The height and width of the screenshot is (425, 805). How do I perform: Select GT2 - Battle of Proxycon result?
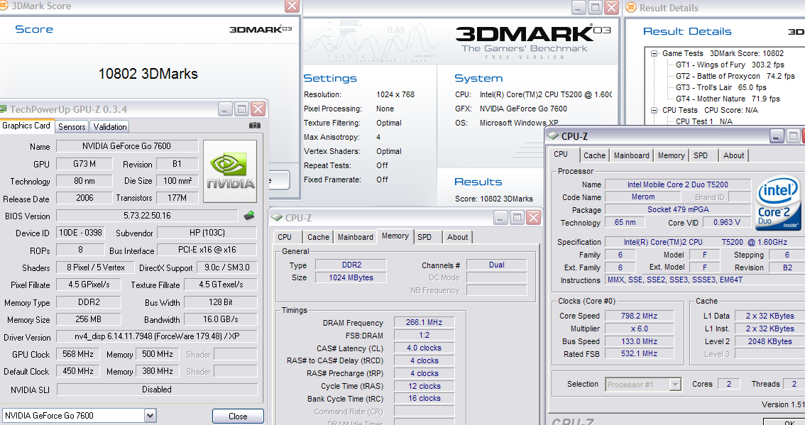point(735,76)
